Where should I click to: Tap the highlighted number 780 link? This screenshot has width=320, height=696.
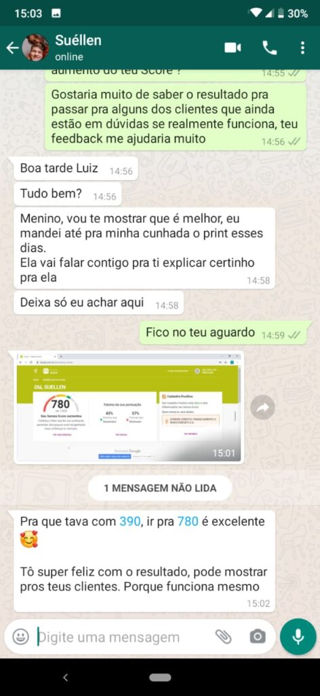[188, 521]
